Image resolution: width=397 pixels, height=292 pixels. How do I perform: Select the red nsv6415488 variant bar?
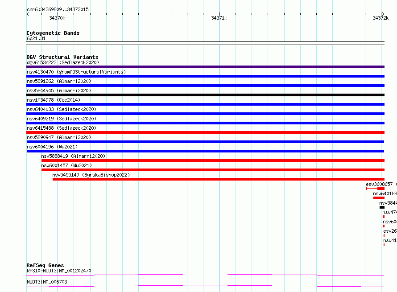pos(205,132)
